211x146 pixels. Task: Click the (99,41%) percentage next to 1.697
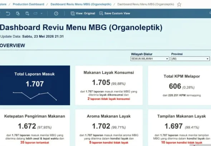tap(192, 127)
